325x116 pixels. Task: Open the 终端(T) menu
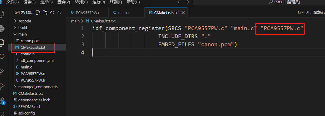point(116,2)
